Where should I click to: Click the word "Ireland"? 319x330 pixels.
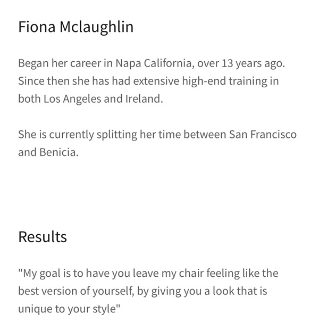[x=144, y=98]
